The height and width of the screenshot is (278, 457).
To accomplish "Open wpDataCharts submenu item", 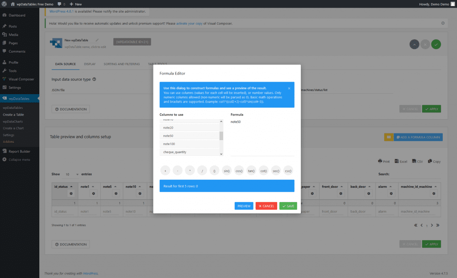I will pyautogui.click(x=13, y=121).
